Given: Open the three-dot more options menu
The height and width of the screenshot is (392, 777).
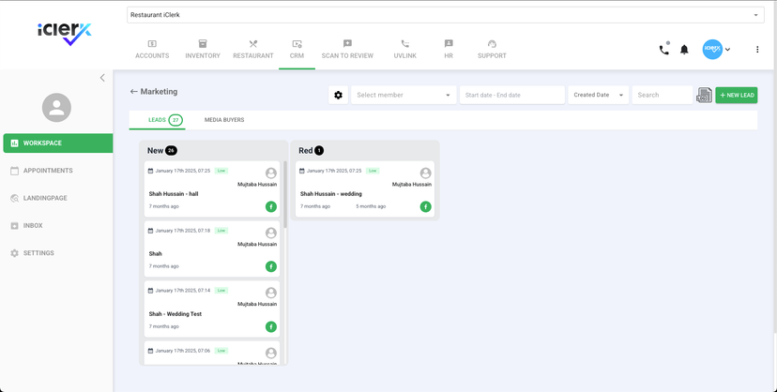Looking at the screenshot, I should [757, 50].
